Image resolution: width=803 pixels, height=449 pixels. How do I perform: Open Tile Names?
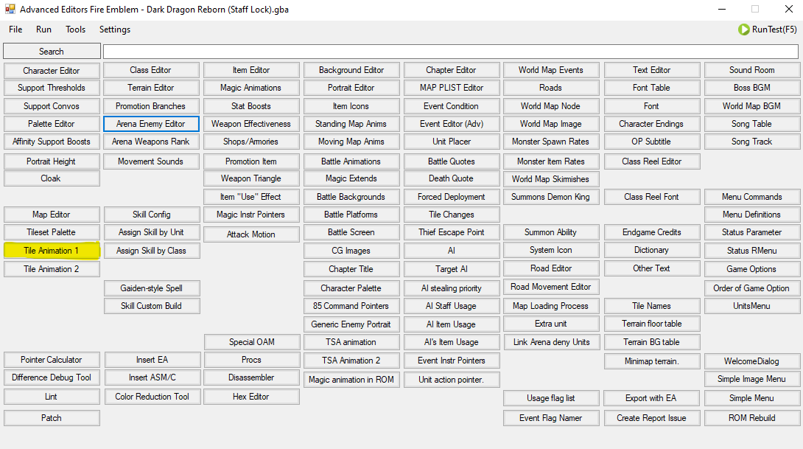[x=651, y=306]
